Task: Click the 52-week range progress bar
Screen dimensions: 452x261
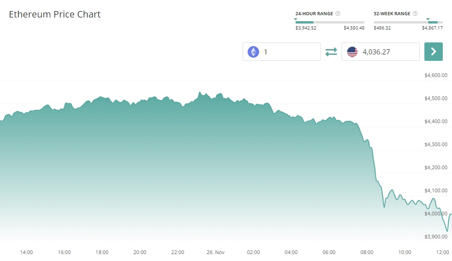Action: [408, 22]
